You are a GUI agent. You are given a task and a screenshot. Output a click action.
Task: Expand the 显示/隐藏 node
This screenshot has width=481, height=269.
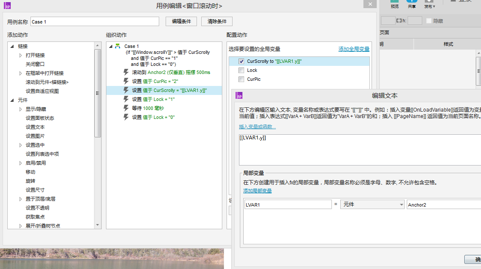point(21,109)
